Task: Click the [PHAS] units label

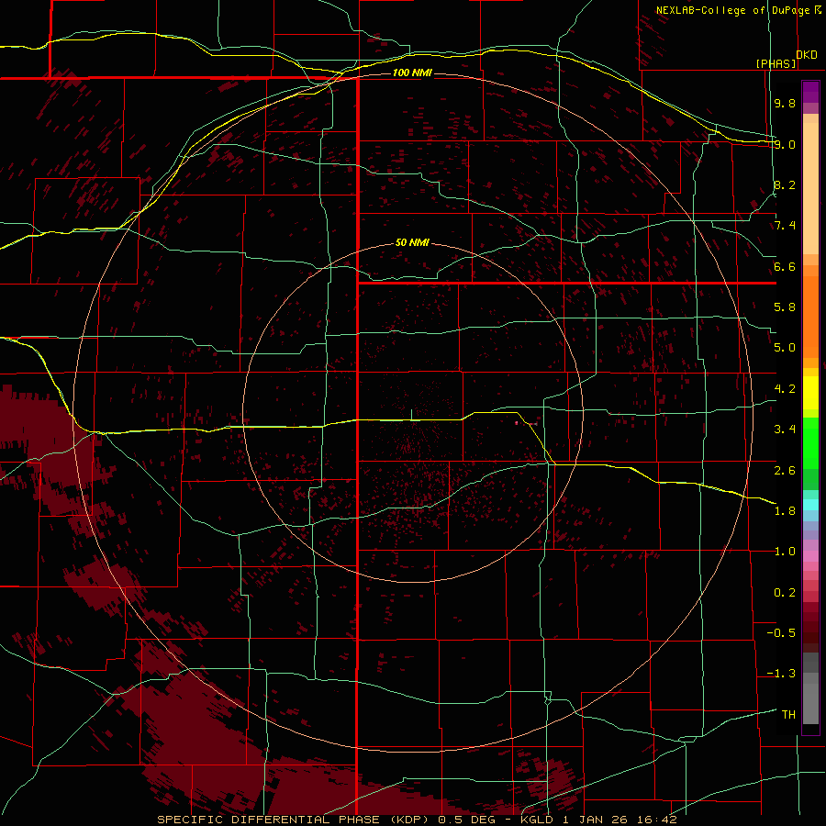Action: [776, 63]
